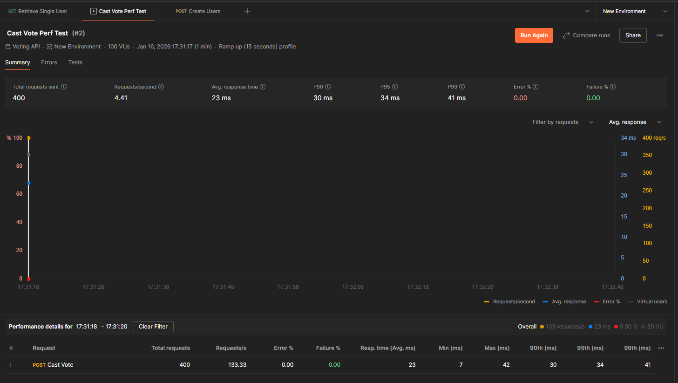Screen dimensions: 678x383
Task: Click the Total requests column header
Action: [x=170, y=348]
